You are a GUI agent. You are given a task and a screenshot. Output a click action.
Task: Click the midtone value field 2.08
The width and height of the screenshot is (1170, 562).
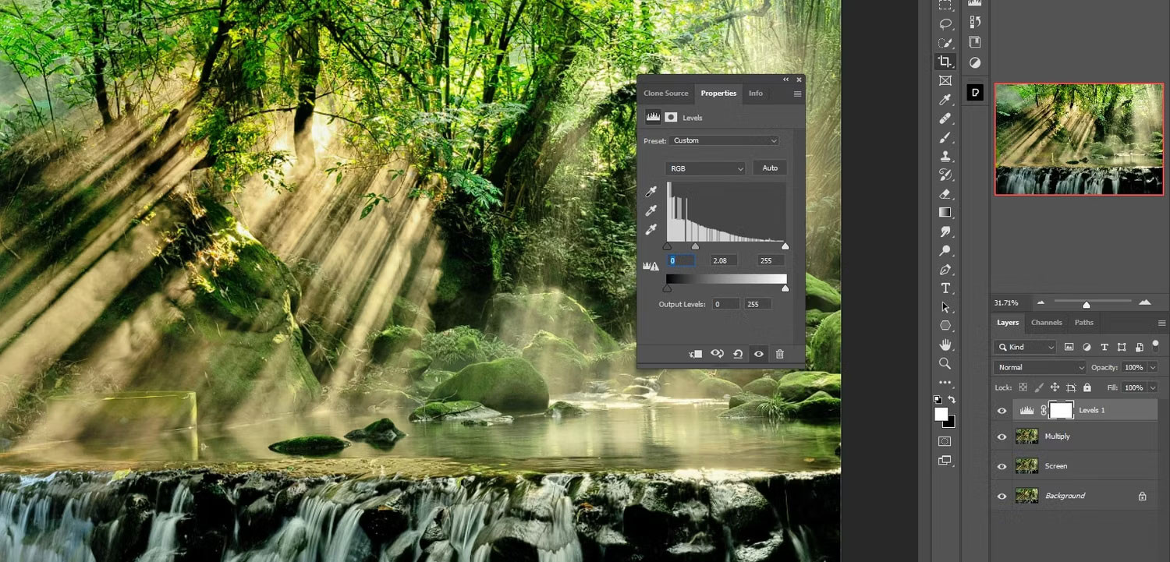pos(723,260)
